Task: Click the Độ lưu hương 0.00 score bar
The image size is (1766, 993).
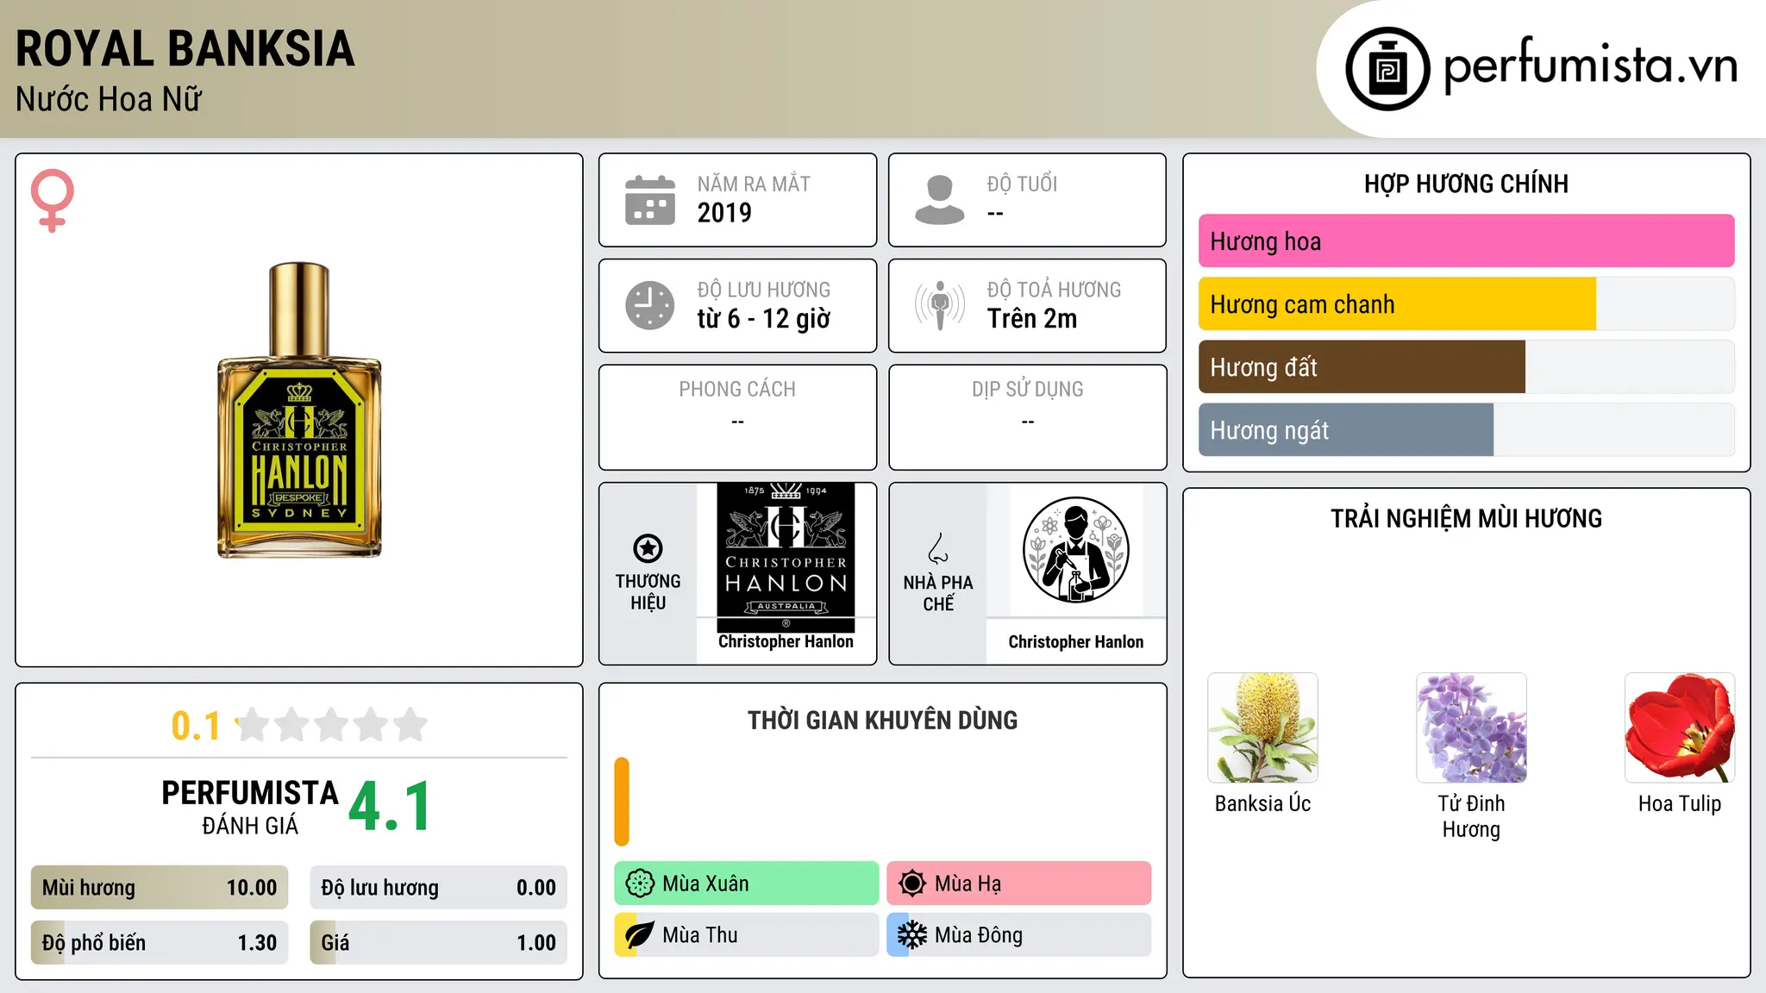Action: click(439, 888)
